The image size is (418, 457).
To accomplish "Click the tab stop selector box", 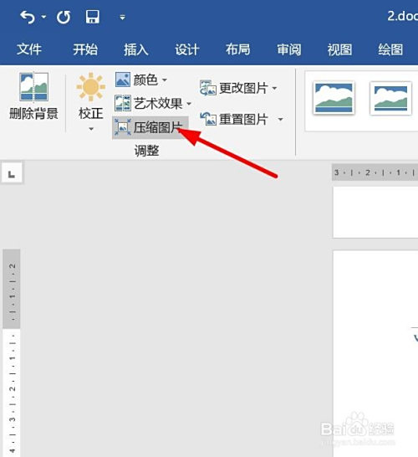I will tap(12, 172).
